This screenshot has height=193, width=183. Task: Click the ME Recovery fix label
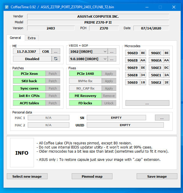pos(85,96)
